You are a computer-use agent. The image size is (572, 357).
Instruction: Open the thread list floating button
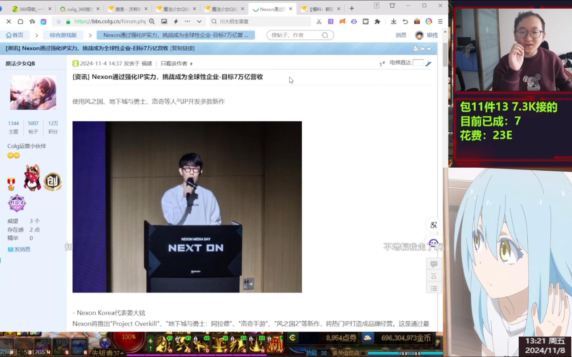pyautogui.click(x=434, y=288)
